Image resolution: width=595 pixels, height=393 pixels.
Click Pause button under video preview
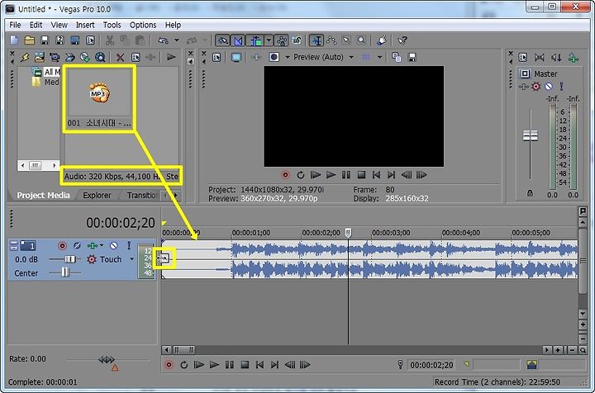click(346, 175)
